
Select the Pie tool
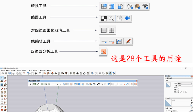click(x=5, y=102)
